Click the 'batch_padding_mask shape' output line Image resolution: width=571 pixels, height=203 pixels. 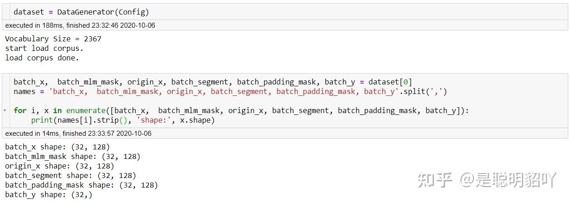click(x=81, y=185)
